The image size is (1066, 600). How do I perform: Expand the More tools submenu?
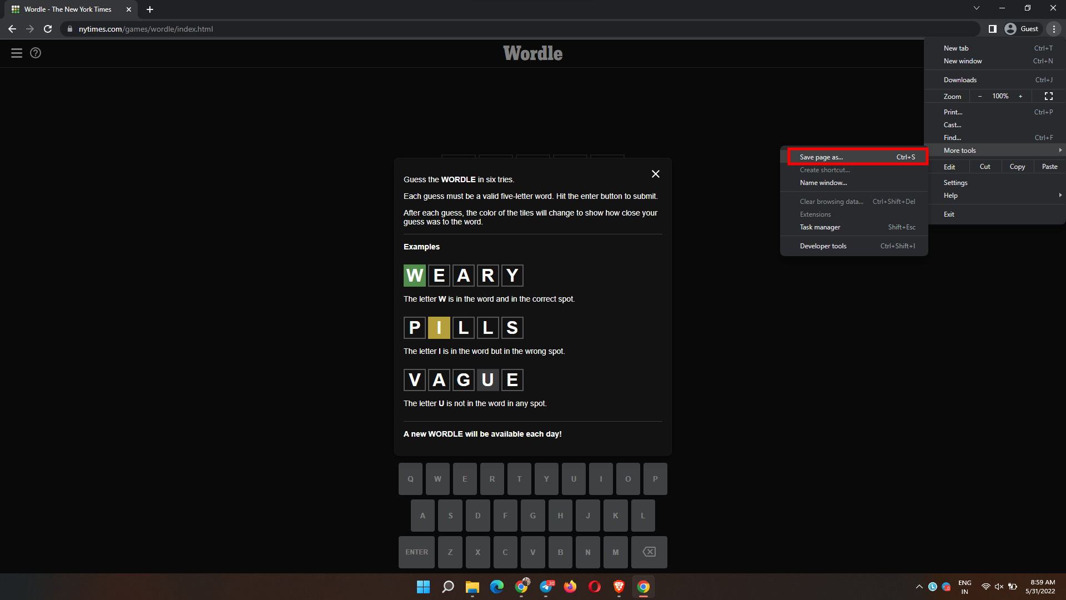tap(995, 151)
